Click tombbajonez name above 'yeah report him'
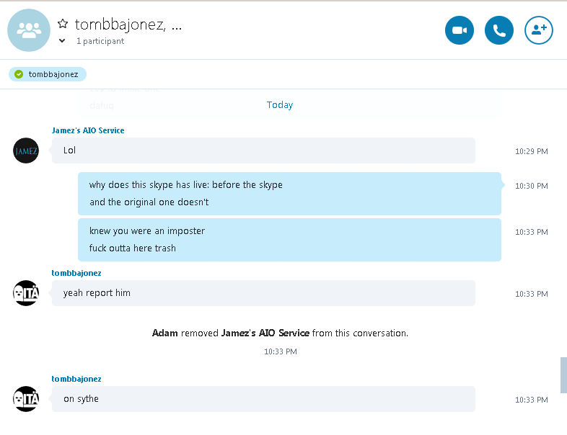Viewport: 567px width, 435px height. pyautogui.click(x=76, y=273)
